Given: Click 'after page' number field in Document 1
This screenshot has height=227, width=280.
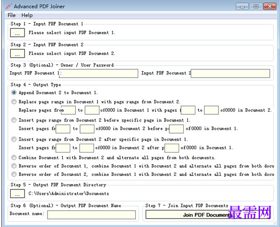Looking at the screenshot, I should coord(172,148).
